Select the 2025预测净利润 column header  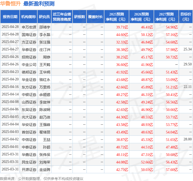117,17
